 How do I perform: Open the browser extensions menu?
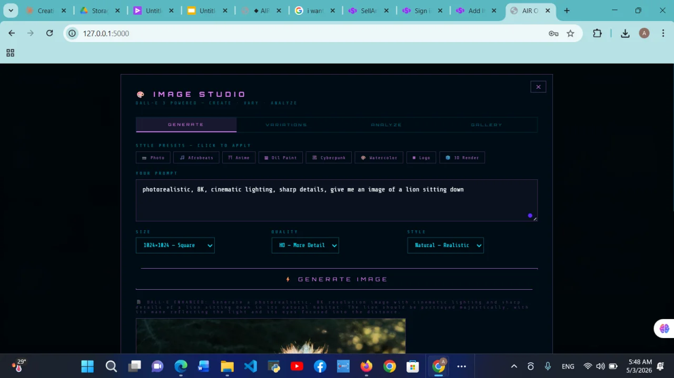coord(597,33)
